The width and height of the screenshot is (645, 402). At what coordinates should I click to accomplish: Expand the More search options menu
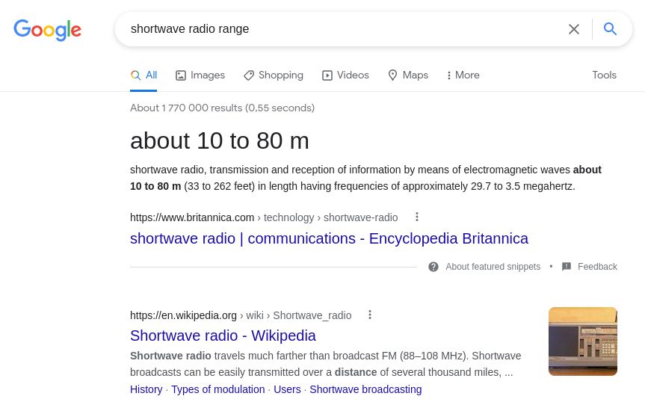463,75
